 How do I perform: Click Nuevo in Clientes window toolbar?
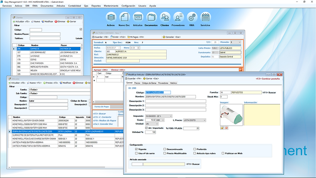[36, 22]
